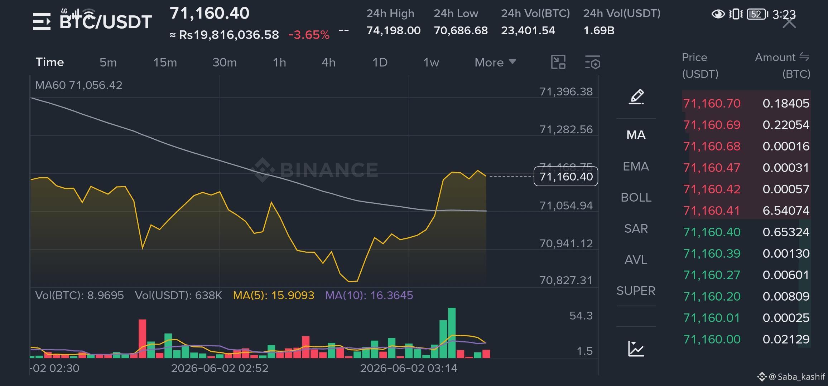Image resolution: width=828 pixels, height=386 pixels.
Task: Click the Vol(USDT): 638K label
Action: point(178,296)
